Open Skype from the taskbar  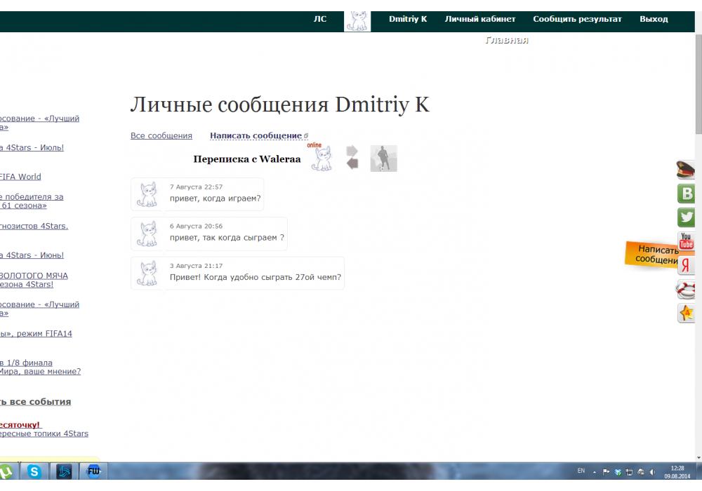coord(34,471)
